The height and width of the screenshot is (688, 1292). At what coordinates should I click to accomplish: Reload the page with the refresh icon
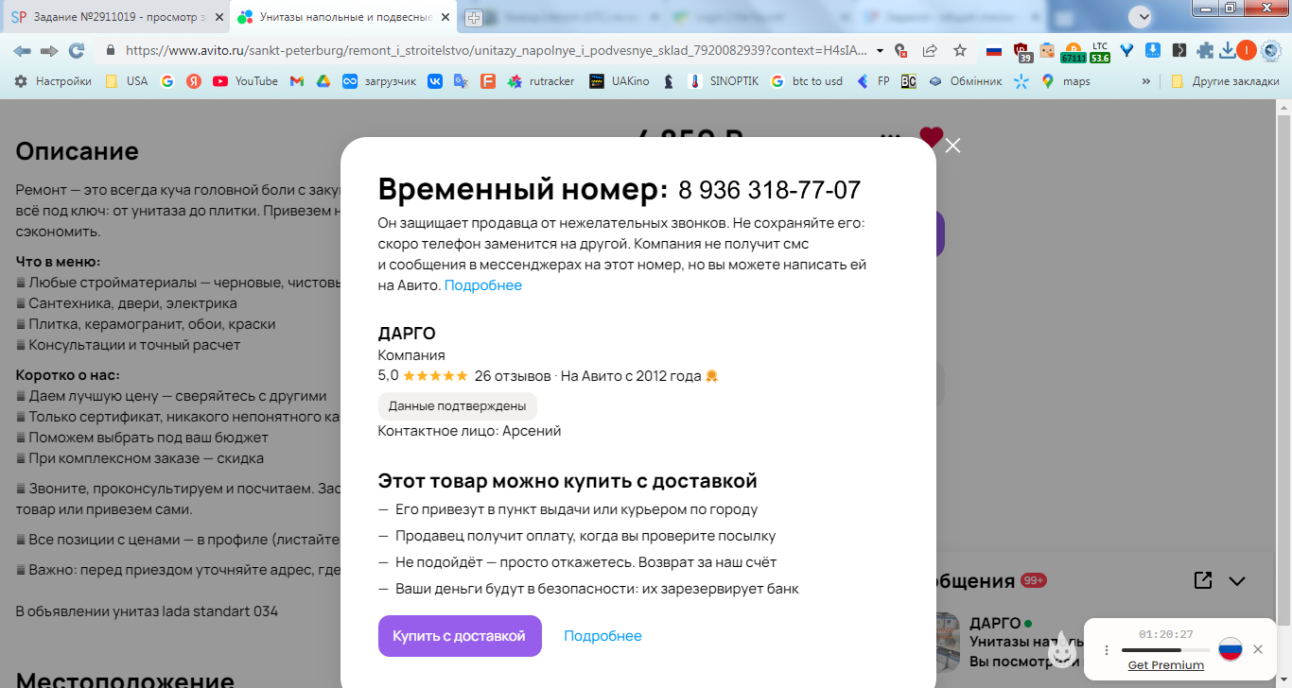coord(77,50)
